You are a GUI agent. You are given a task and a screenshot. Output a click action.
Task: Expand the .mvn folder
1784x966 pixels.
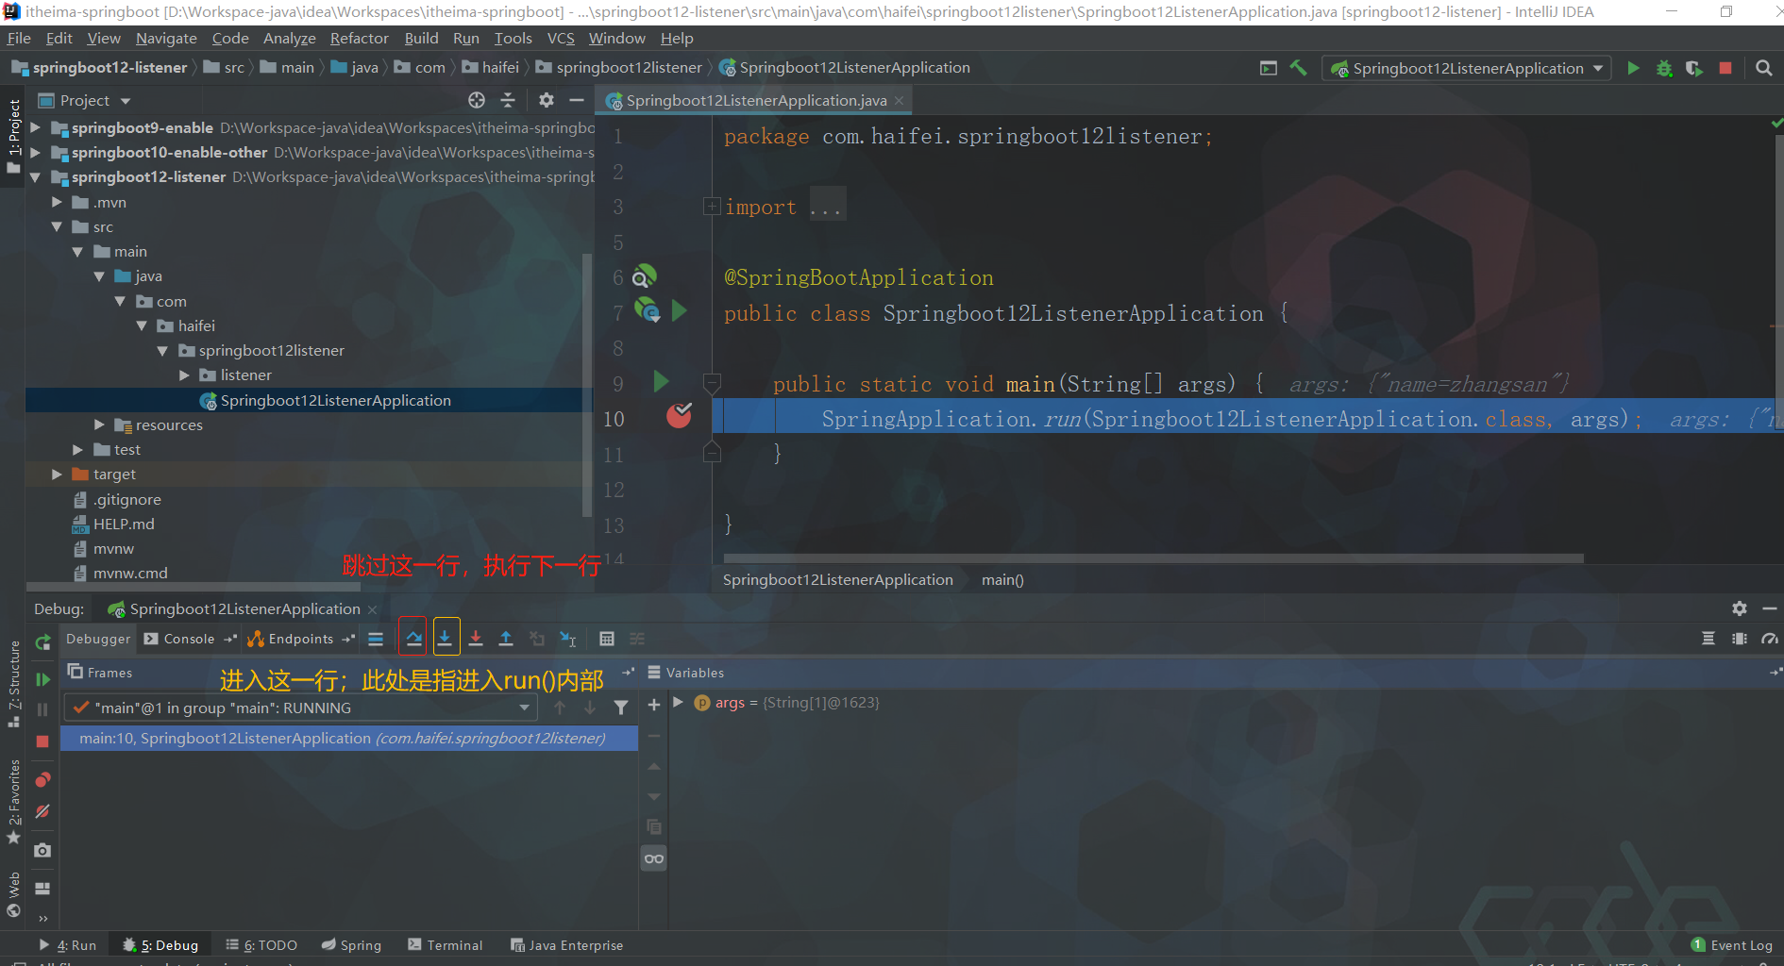pos(57,202)
